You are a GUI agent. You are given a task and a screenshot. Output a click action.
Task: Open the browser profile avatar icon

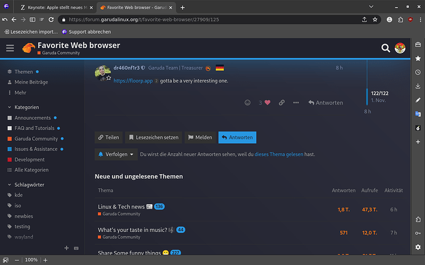(389, 20)
